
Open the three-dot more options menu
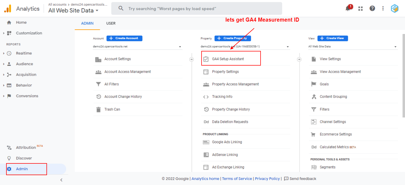point(383,9)
